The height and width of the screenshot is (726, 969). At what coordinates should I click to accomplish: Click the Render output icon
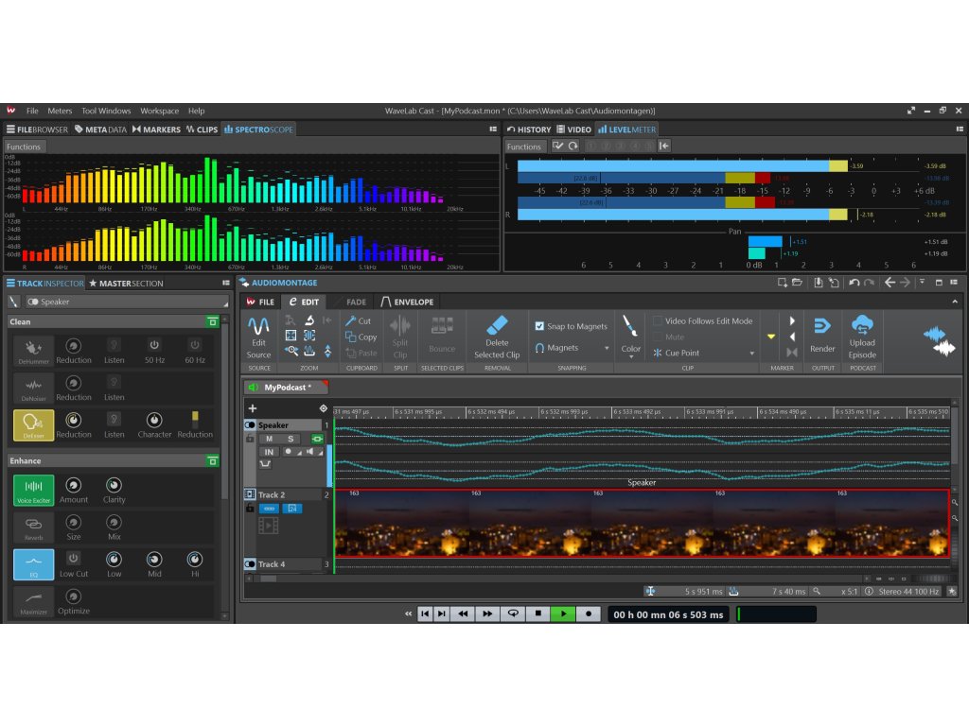(x=822, y=326)
